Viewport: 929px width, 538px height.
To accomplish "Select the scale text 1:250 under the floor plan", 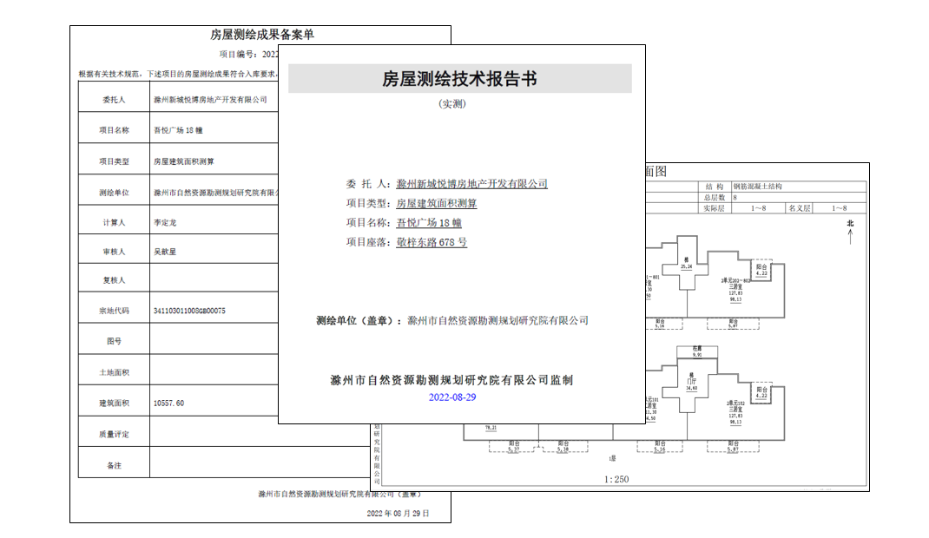I will click(616, 479).
